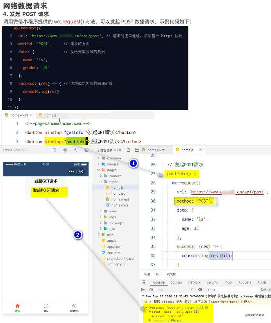Click the new folder icon in resource manager

click(x=137, y=150)
